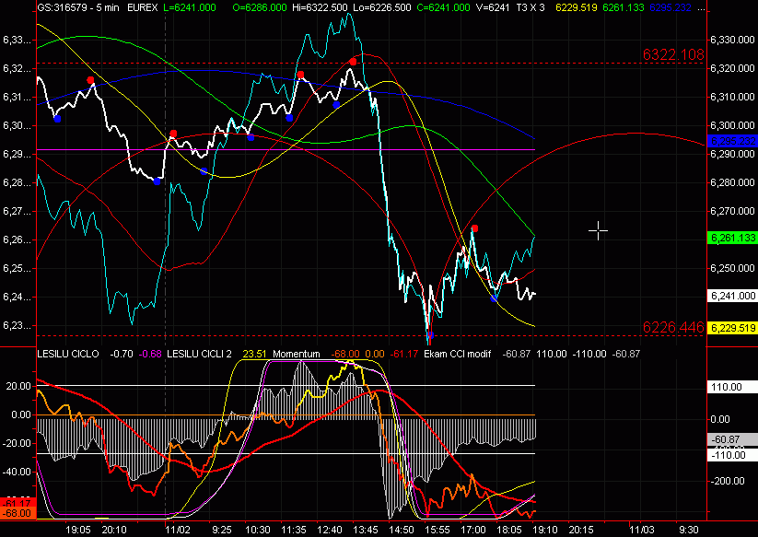The image size is (758, 537).
Task: Click the 19:10 time axis label
Action: (x=545, y=530)
